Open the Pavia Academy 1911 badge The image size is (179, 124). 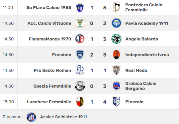point(116,23)
